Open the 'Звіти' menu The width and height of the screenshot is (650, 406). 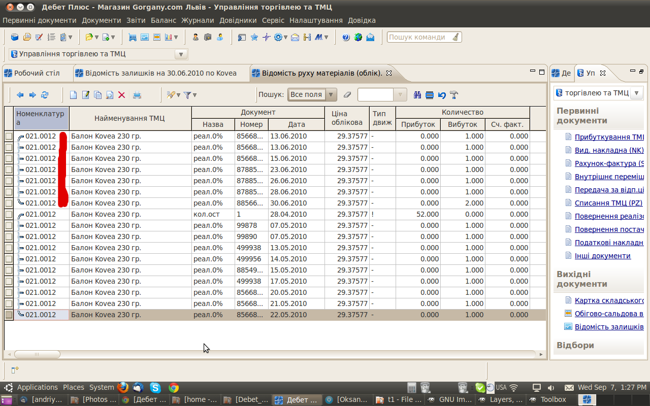[x=136, y=20]
